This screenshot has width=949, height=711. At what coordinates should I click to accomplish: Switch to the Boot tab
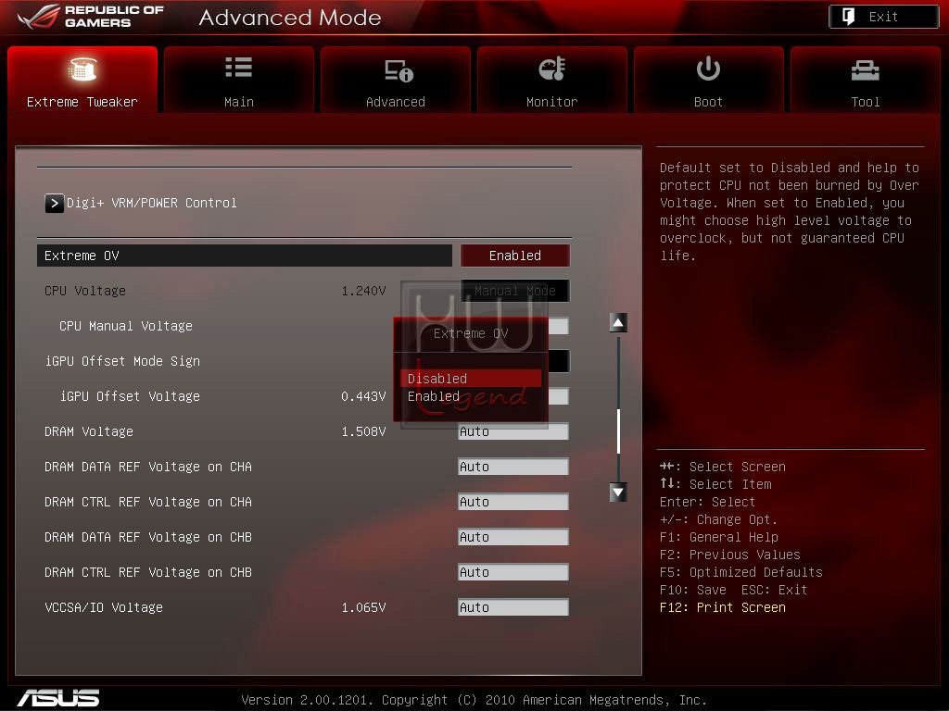(x=709, y=80)
